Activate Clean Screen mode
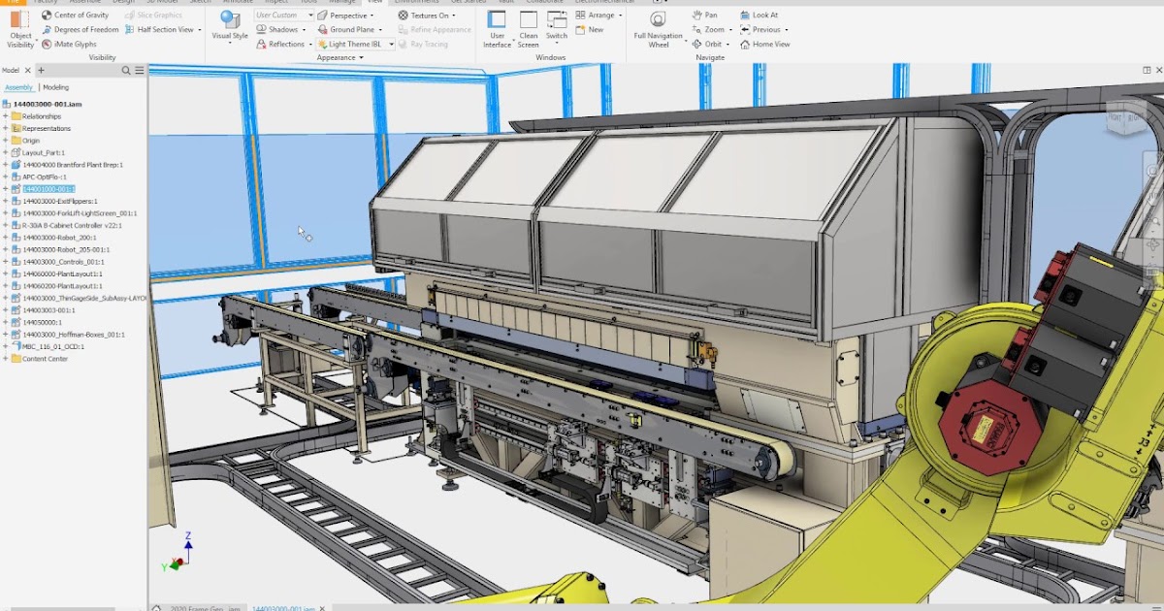This screenshot has height=611, width=1164. point(528,29)
